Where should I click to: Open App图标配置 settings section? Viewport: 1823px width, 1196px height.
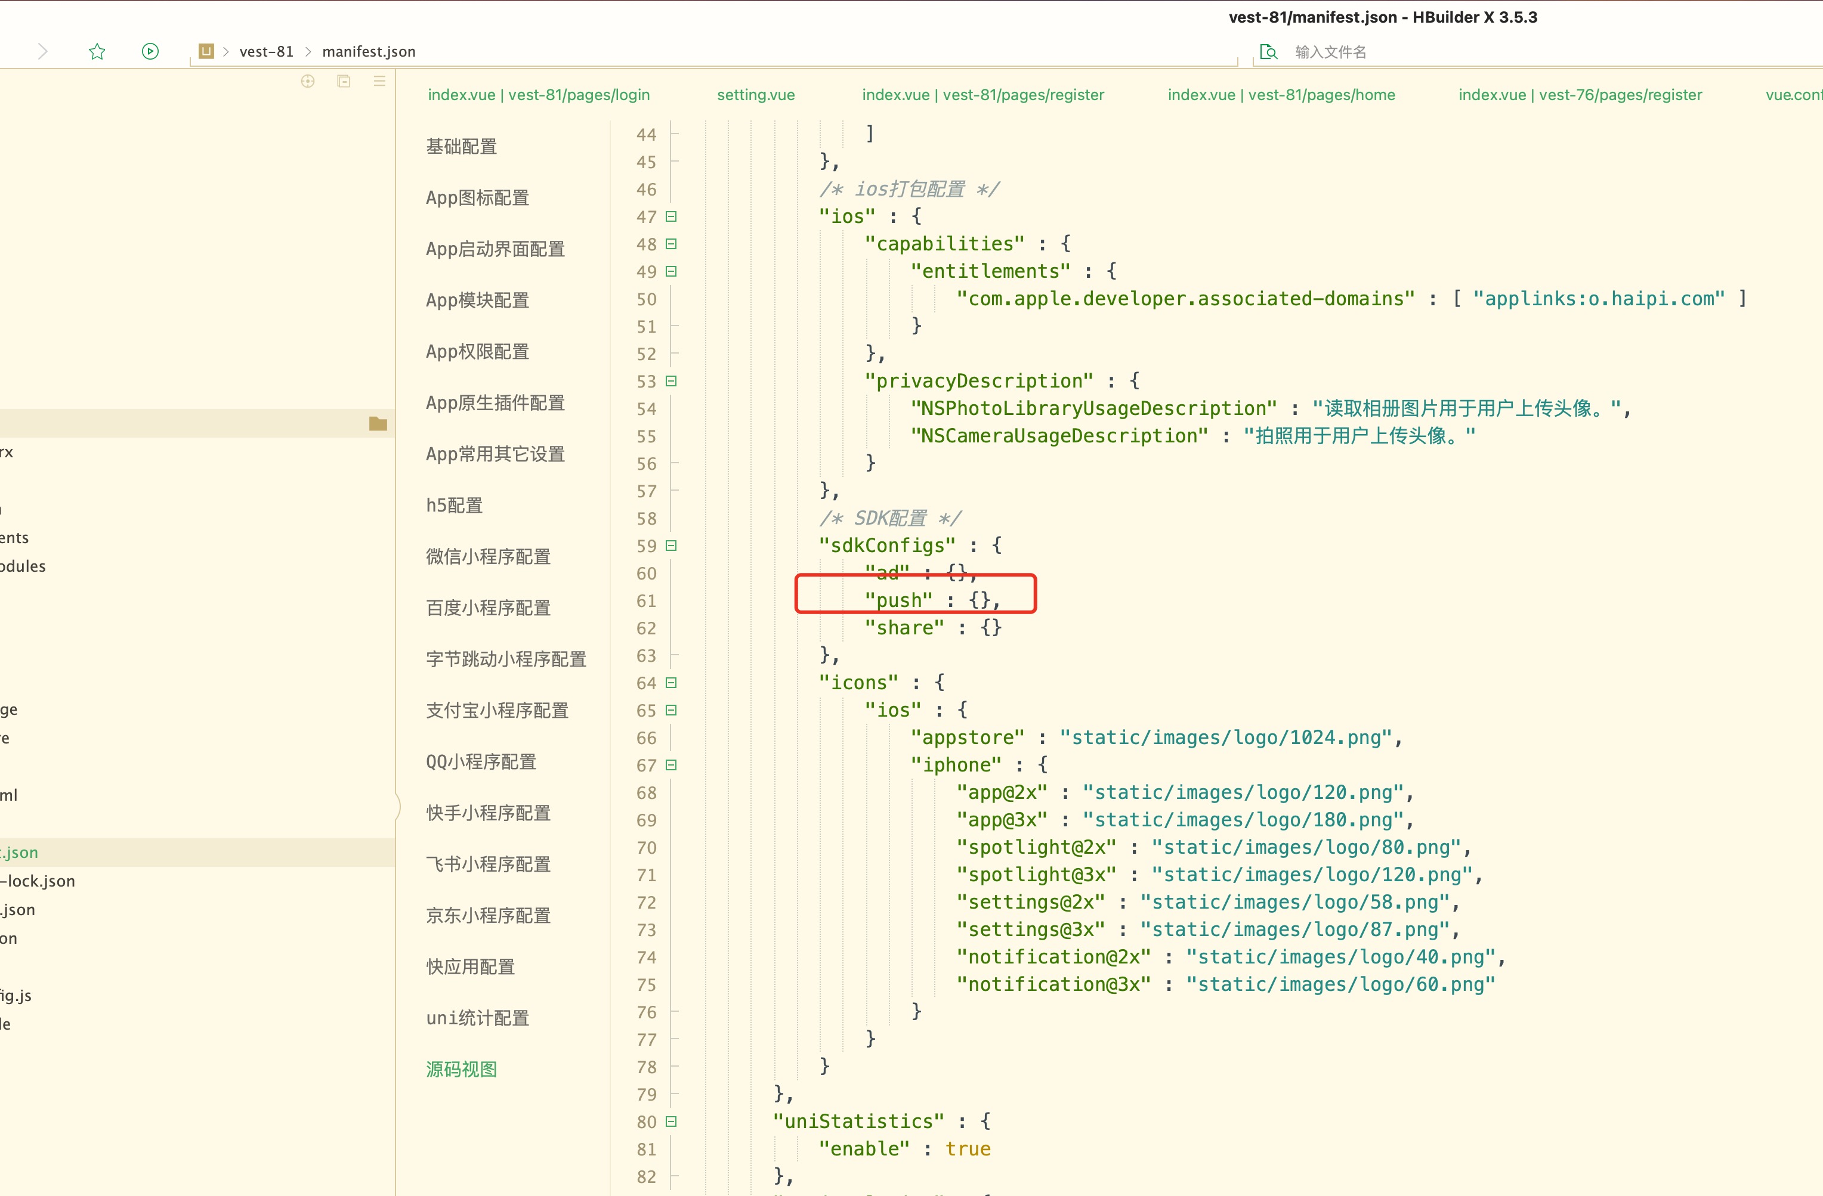pyautogui.click(x=477, y=197)
